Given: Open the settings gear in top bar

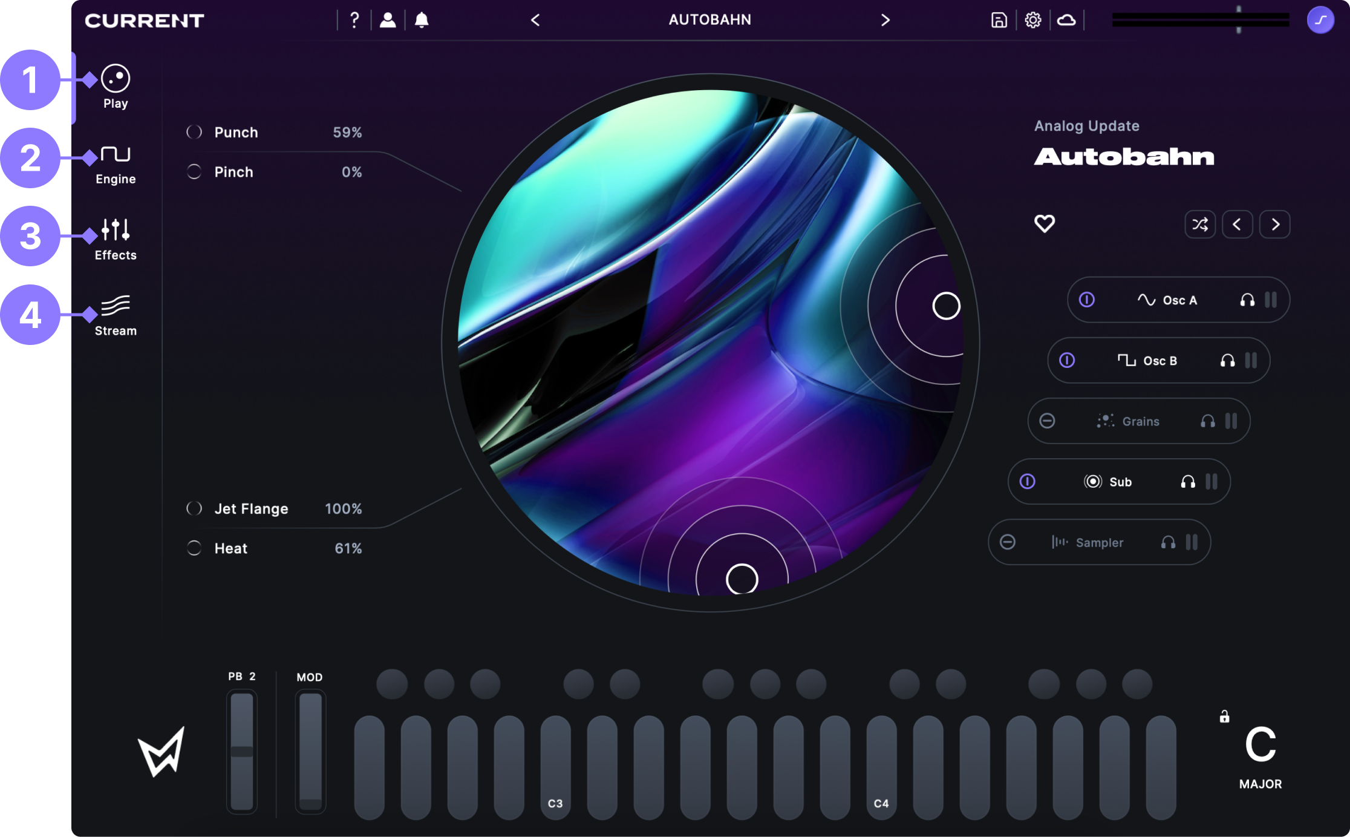Looking at the screenshot, I should [1032, 20].
